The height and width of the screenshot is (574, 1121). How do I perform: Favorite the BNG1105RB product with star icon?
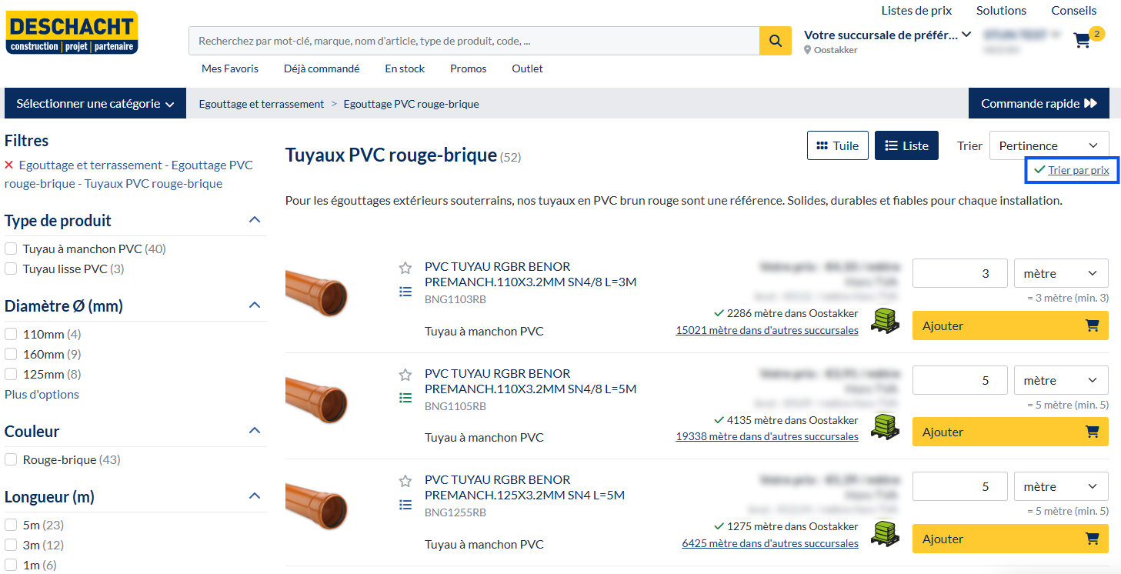[405, 375]
